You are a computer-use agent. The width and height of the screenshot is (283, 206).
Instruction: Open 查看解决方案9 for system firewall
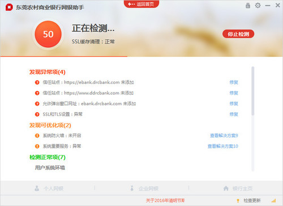224,136
